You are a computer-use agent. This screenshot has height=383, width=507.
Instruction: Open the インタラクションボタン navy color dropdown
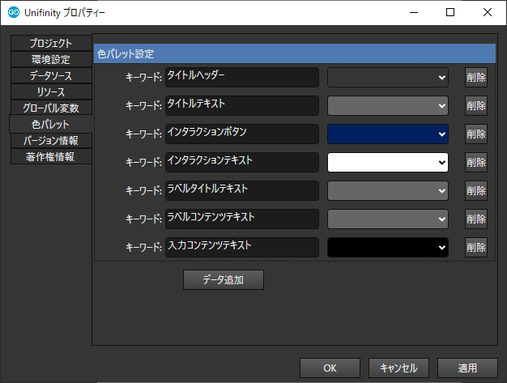tap(387, 134)
